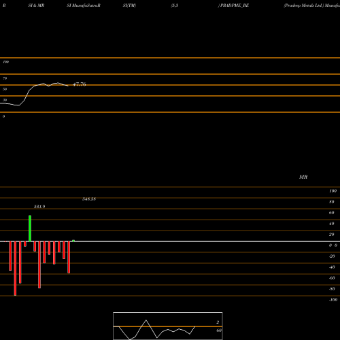Click the "PRADPME_BE" symbol text

tap(235, 5)
